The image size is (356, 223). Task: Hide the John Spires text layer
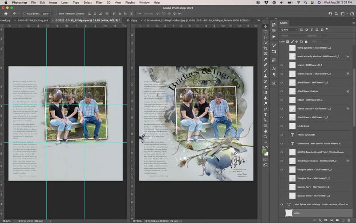(282, 204)
